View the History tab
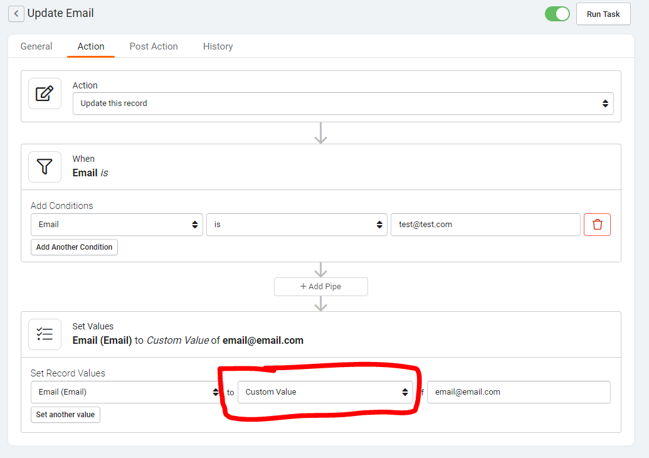Image resolution: width=649 pixels, height=458 pixels. coord(218,46)
